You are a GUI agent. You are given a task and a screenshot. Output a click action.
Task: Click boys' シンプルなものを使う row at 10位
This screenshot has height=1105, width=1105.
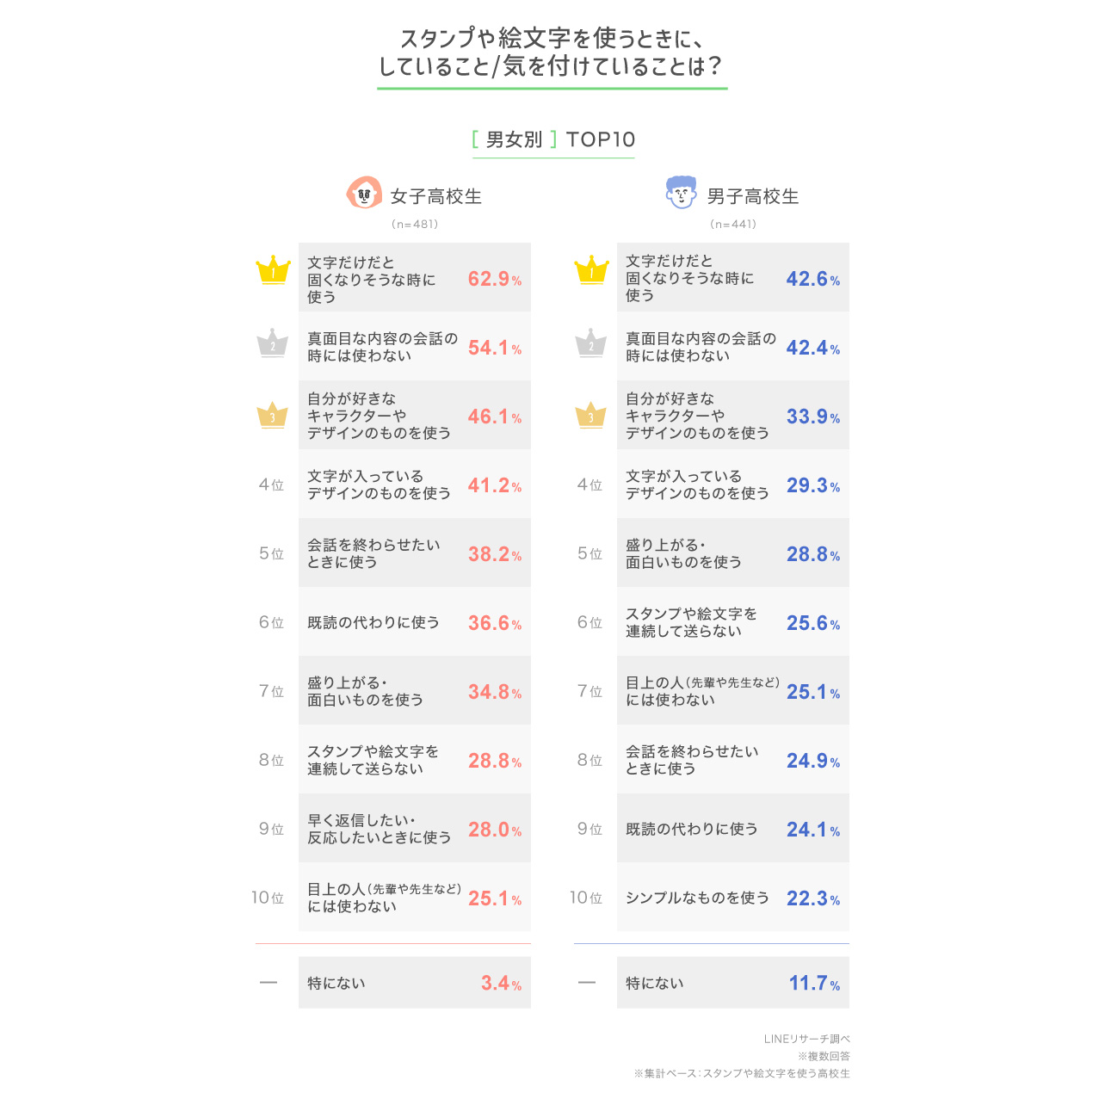(x=733, y=897)
